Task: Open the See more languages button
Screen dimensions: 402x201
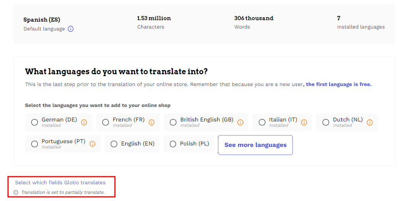Action: [255, 145]
